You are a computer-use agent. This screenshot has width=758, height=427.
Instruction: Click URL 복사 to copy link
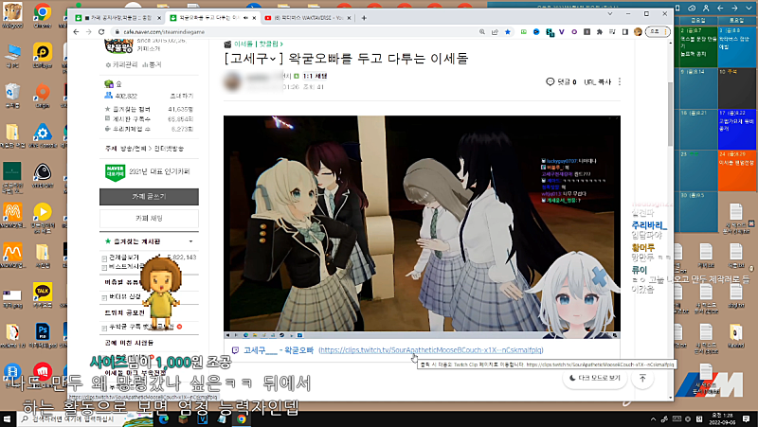coord(598,82)
